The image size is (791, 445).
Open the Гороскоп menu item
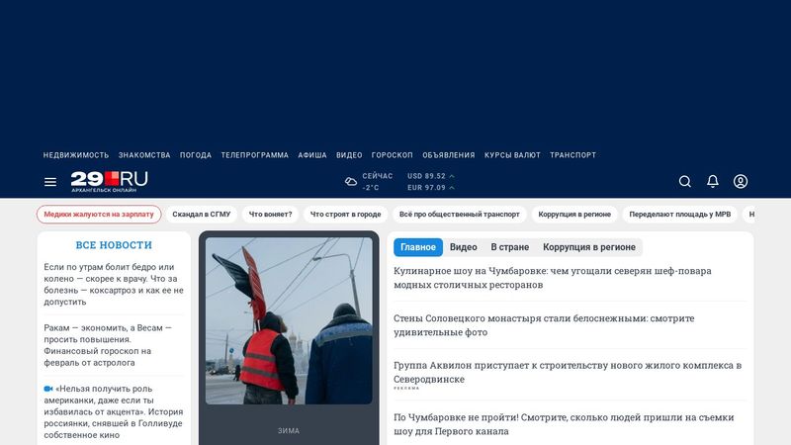point(393,155)
